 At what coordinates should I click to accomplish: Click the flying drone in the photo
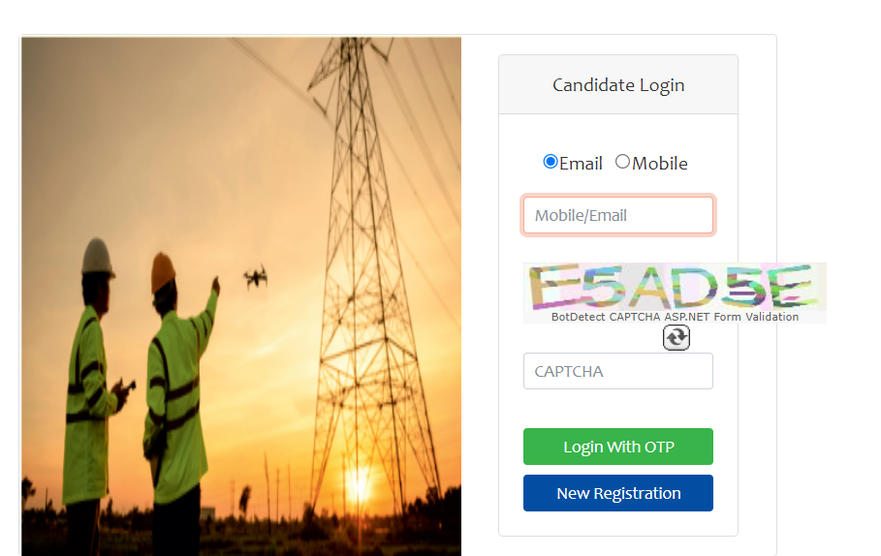tap(256, 277)
